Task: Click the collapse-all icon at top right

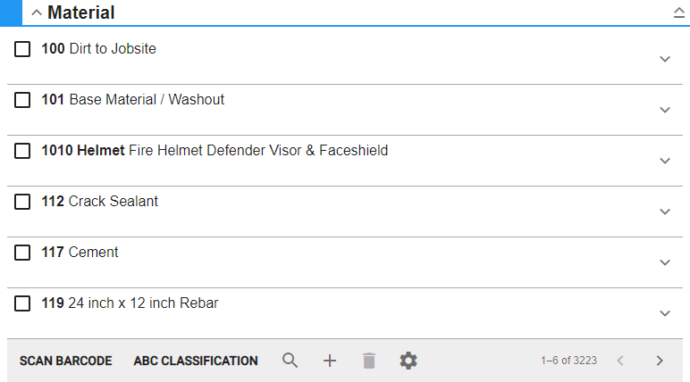Action: point(678,13)
